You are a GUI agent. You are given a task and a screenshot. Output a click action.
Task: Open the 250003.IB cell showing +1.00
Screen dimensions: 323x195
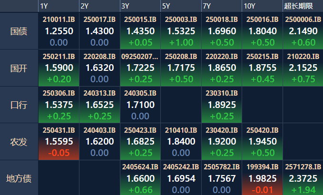pos(181,31)
